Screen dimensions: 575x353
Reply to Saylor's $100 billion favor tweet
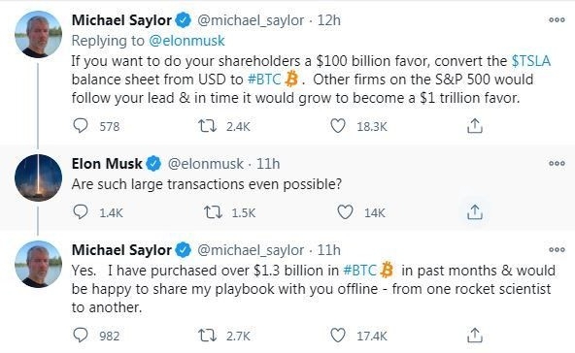[81, 126]
